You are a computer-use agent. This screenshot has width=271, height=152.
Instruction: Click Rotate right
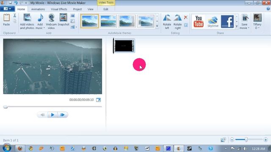177,22
